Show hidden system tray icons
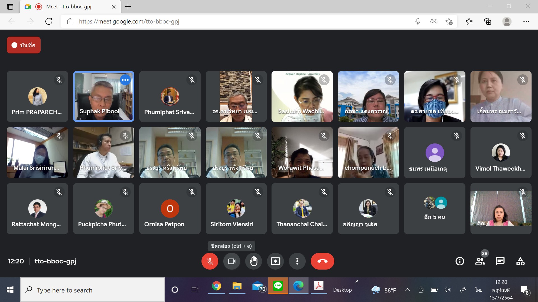The image size is (538, 302). [407, 290]
